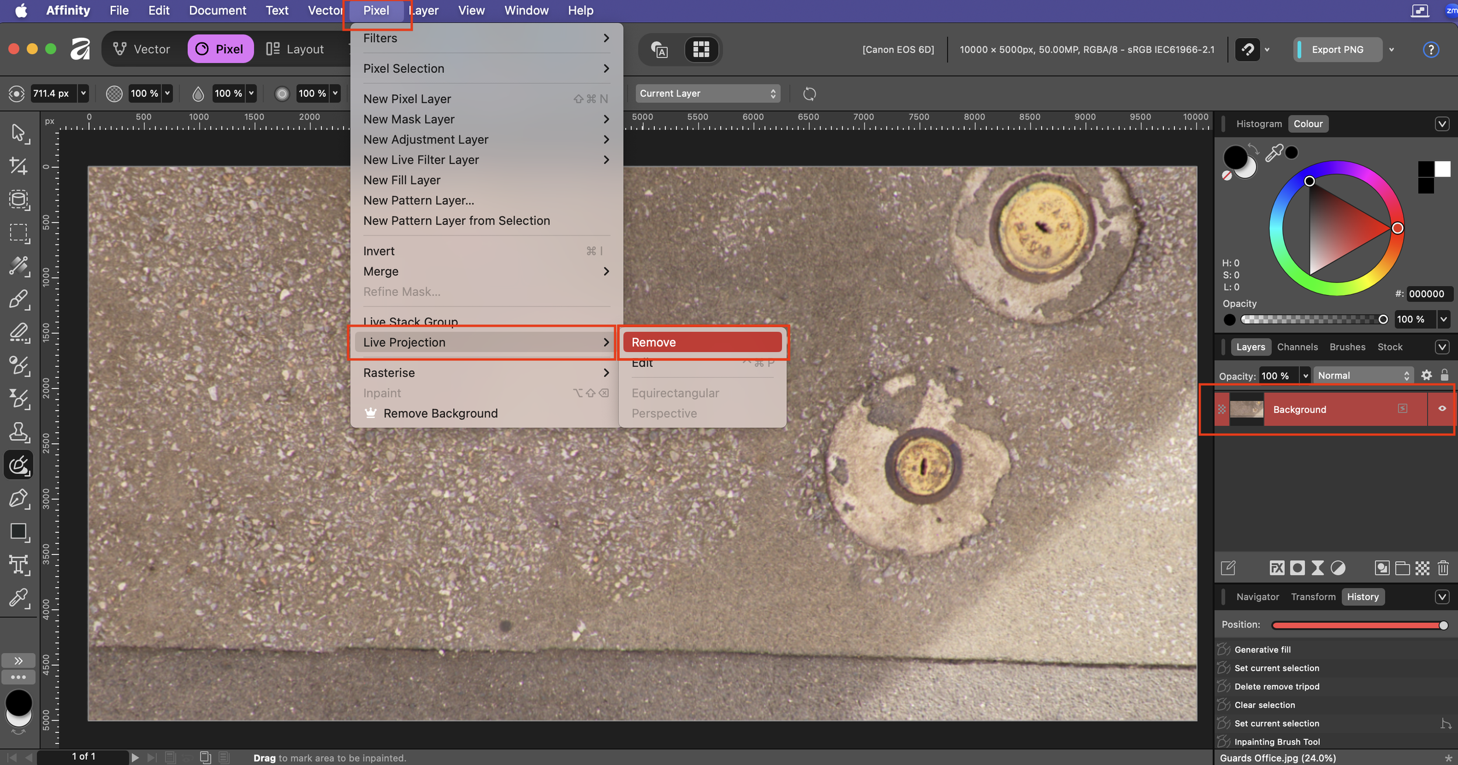The width and height of the screenshot is (1458, 765).
Task: Select the Clone Stamp tool
Action: coord(18,432)
